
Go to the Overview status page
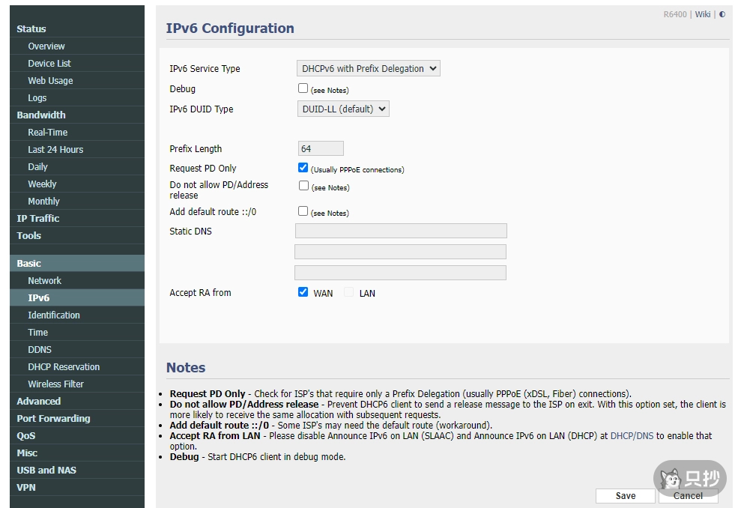[46, 46]
